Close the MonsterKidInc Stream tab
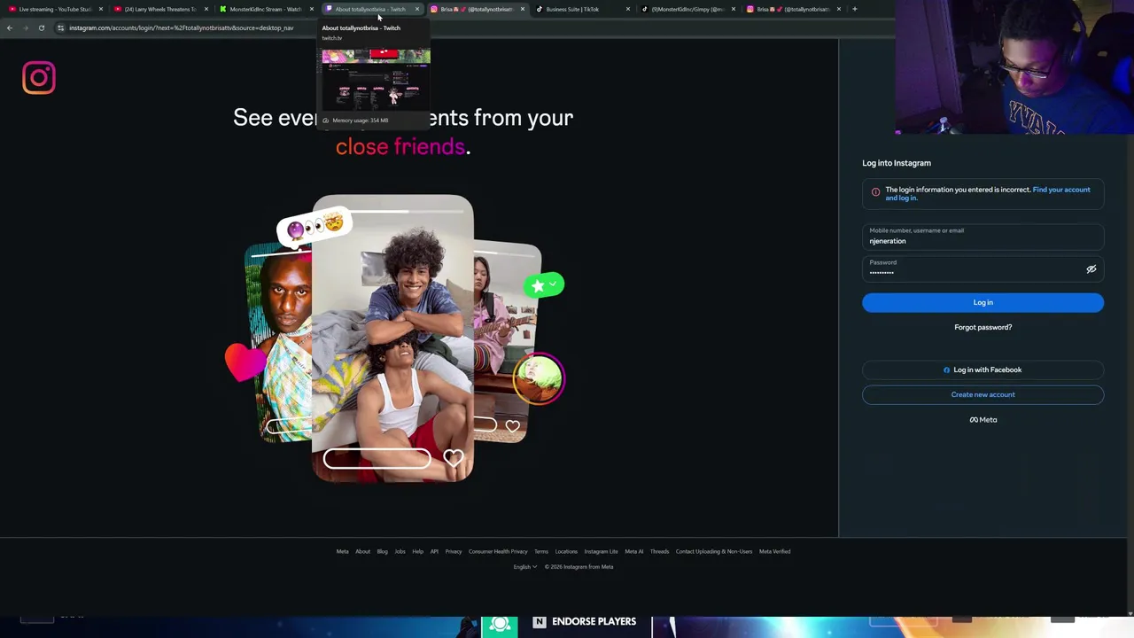Viewport: 1134px width, 638px height. tap(311, 9)
